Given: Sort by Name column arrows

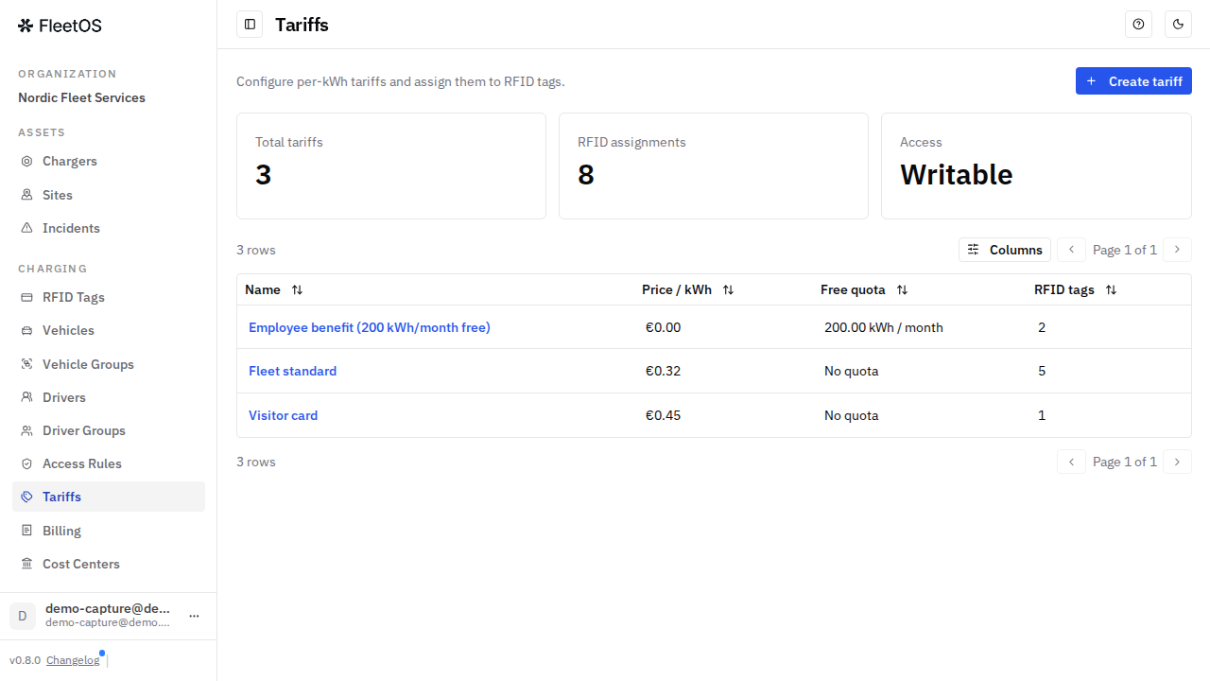Looking at the screenshot, I should (x=297, y=290).
